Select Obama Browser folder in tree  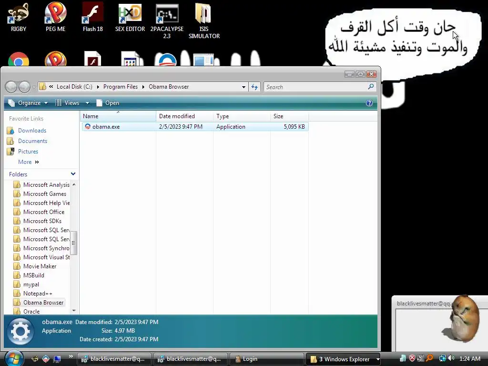tap(38, 303)
